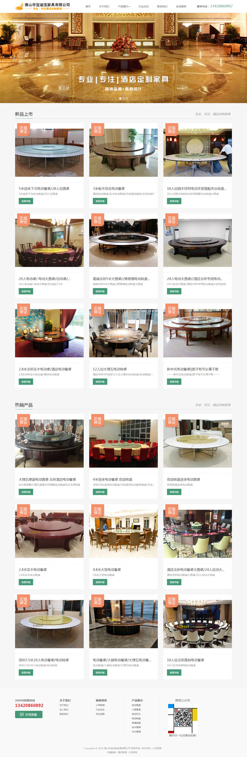
Task: Click 正品保证 badge on 大理石桌面电动圆桌
Action: click(23, 421)
